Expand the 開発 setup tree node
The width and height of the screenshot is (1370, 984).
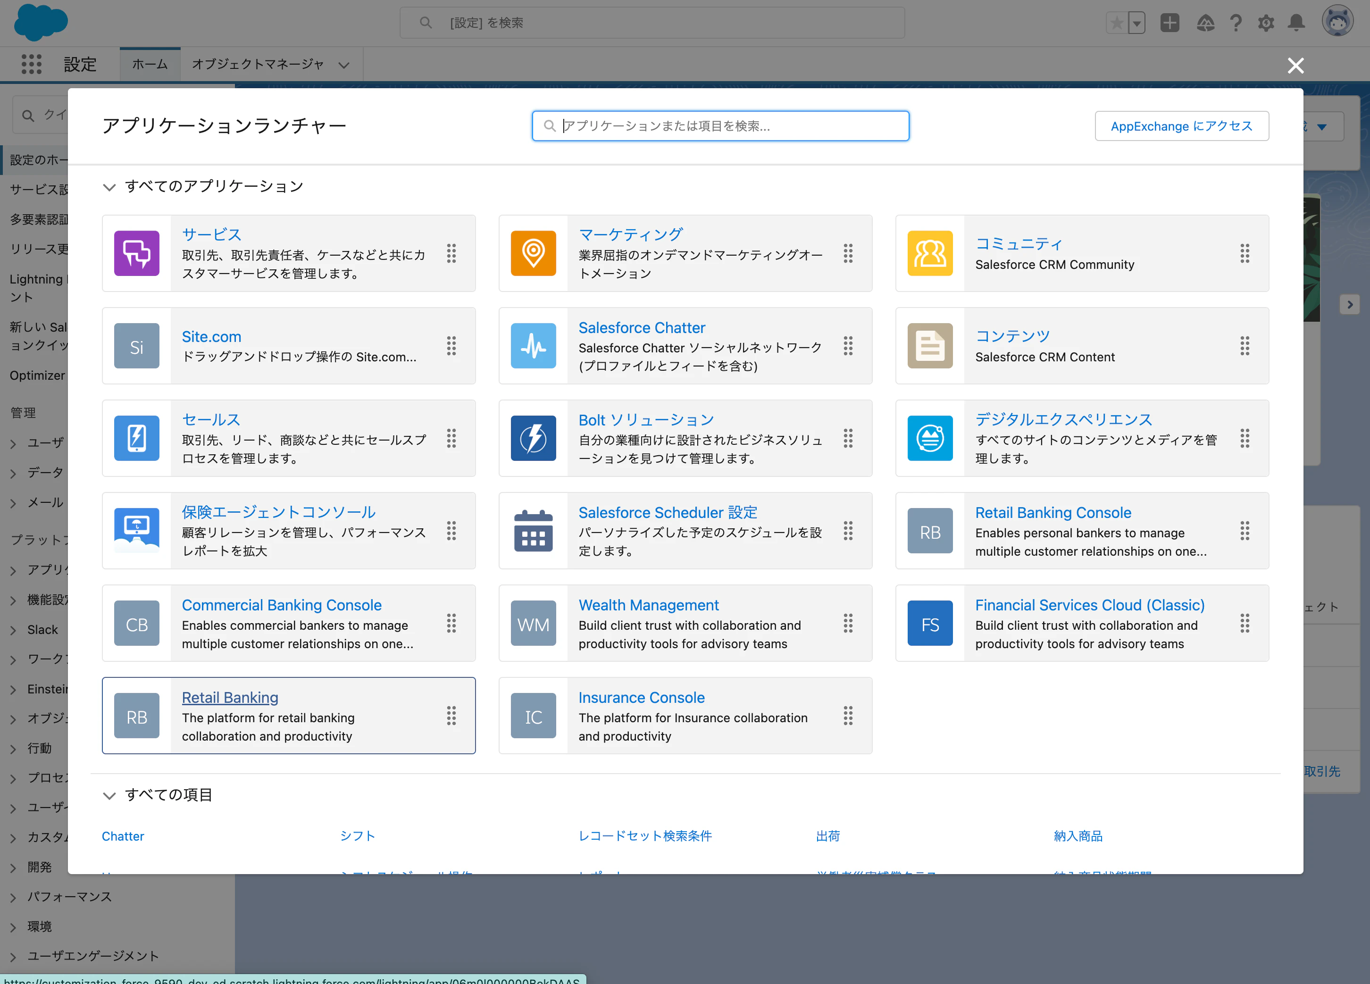coord(13,868)
